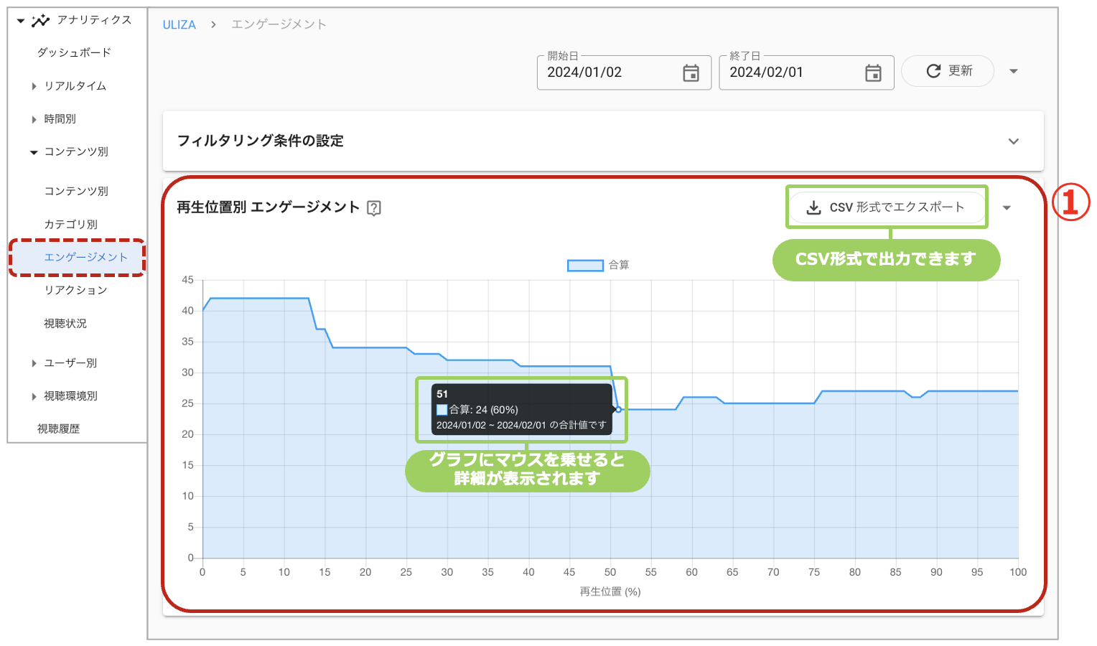Expand the 視聴環境別 tree arrow
This screenshot has width=1097, height=646.
tap(34, 396)
